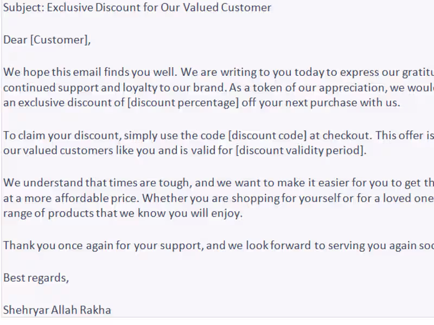Click the signature name "Shehryar Allah Rakha"
Viewport: 434px width, 325px height.
57,310
